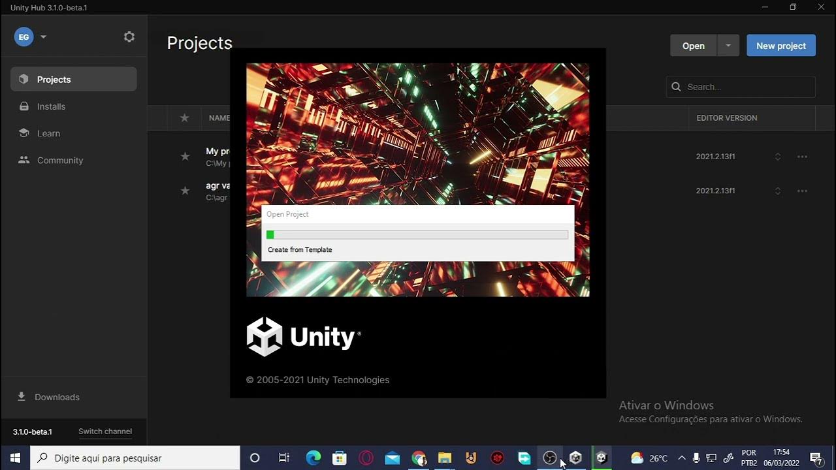
Task: Click the Open project button
Action: [694, 46]
